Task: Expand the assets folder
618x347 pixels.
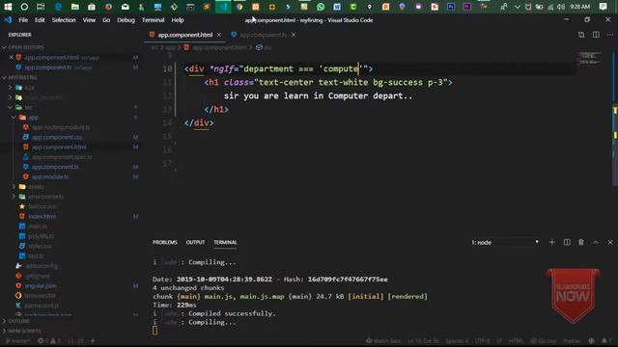Action: click(x=36, y=187)
